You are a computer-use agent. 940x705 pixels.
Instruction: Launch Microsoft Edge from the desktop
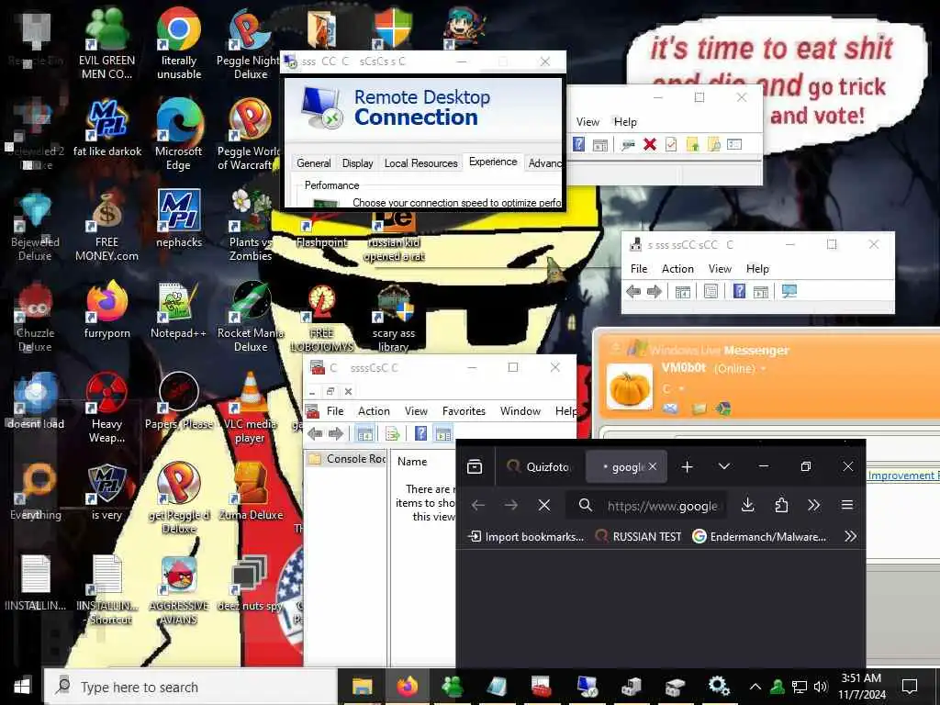click(x=179, y=134)
